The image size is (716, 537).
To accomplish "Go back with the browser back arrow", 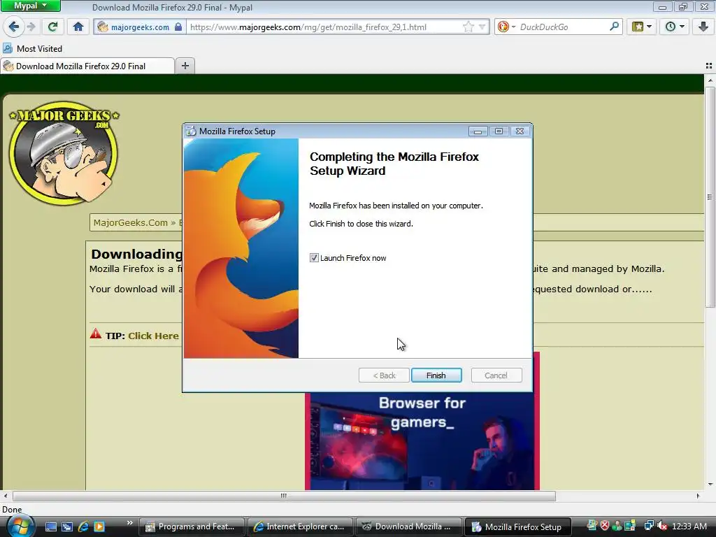I will (14, 27).
